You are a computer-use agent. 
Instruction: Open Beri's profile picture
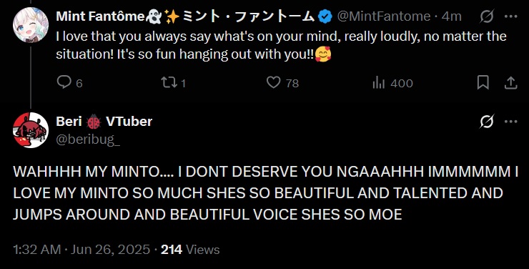(31, 130)
